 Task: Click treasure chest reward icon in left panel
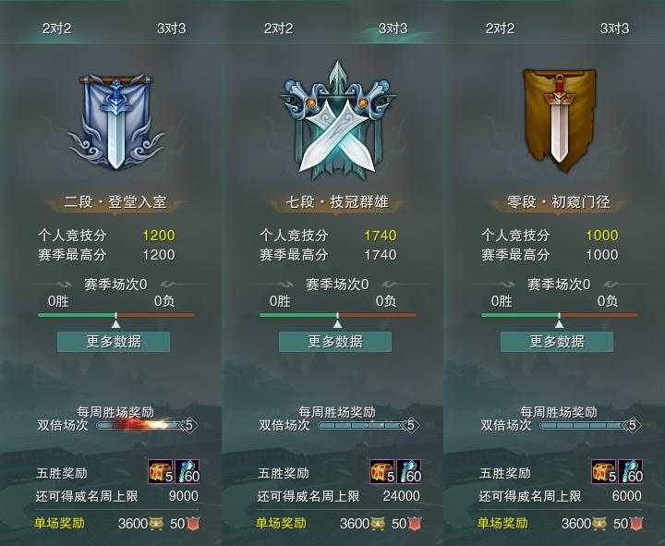pyautogui.click(x=161, y=471)
